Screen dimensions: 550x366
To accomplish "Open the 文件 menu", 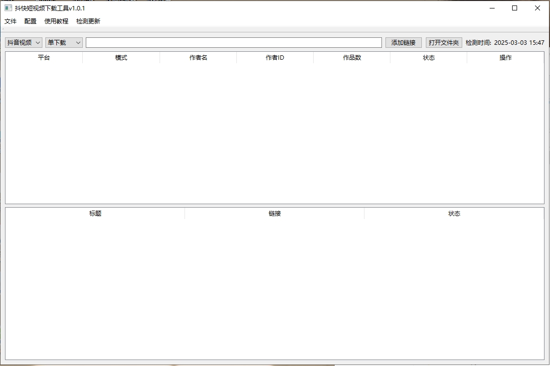I will click(x=10, y=21).
